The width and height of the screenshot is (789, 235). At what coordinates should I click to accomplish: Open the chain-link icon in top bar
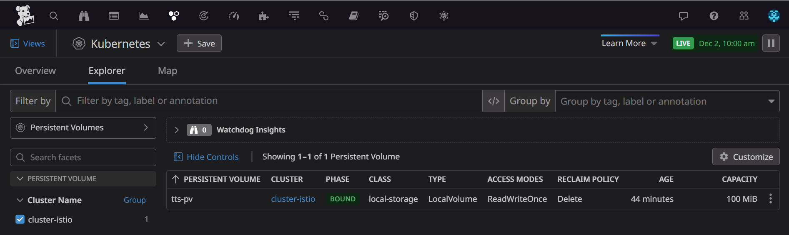click(x=324, y=16)
